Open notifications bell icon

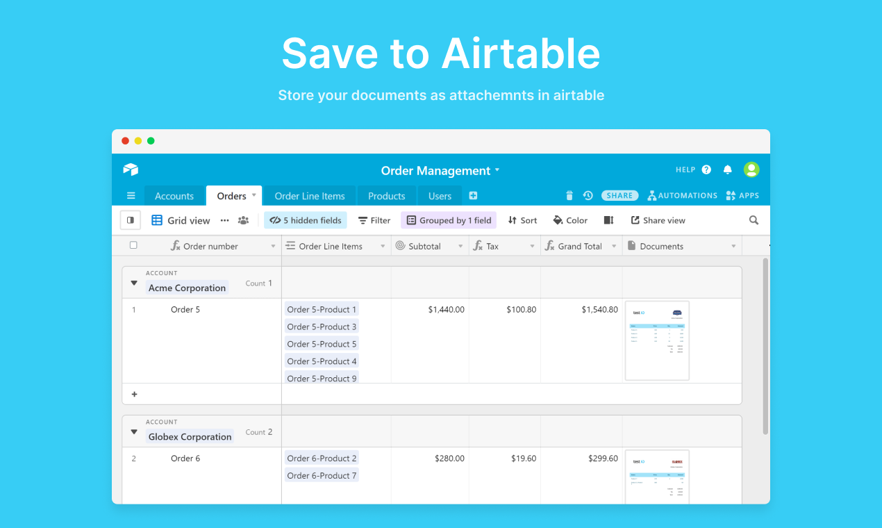click(x=728, y=170)
